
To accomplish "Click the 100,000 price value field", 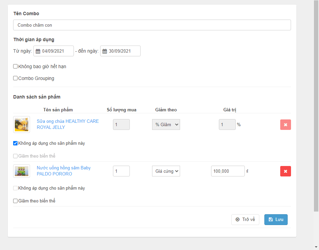I will click(x=228, y=171).
